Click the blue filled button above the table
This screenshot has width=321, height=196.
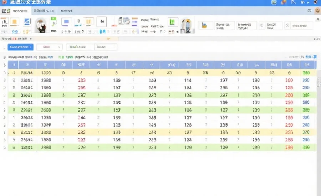tap(20, 47)
